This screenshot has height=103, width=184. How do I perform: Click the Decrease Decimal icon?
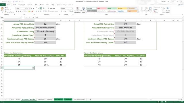tap(72, 11)
